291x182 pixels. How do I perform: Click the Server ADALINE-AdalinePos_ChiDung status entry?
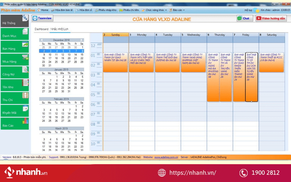pyautogui.click(x=204, y=157)
